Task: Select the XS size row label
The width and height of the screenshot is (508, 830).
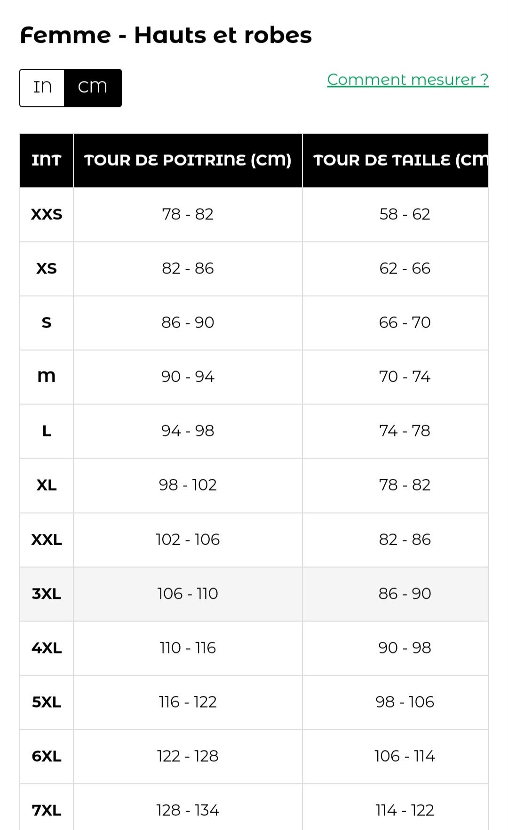Action: click(x=47, y=269)
